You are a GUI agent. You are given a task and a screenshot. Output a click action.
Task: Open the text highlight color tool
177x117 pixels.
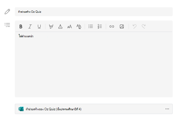point(51,26)
